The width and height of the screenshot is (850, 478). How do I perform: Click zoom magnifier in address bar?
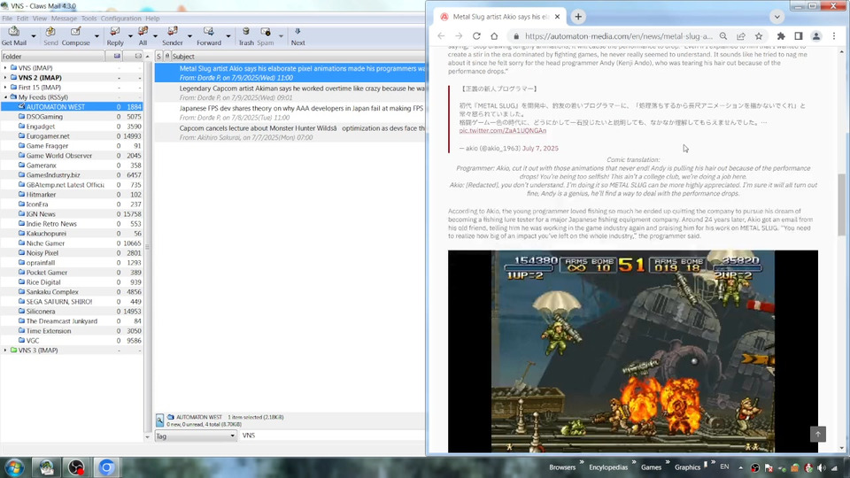(723, 36)
